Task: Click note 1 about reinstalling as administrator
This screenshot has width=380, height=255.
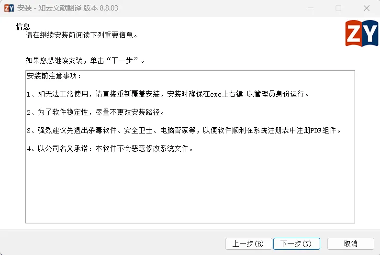Action: pyautogui.click(x=168, y=94)
